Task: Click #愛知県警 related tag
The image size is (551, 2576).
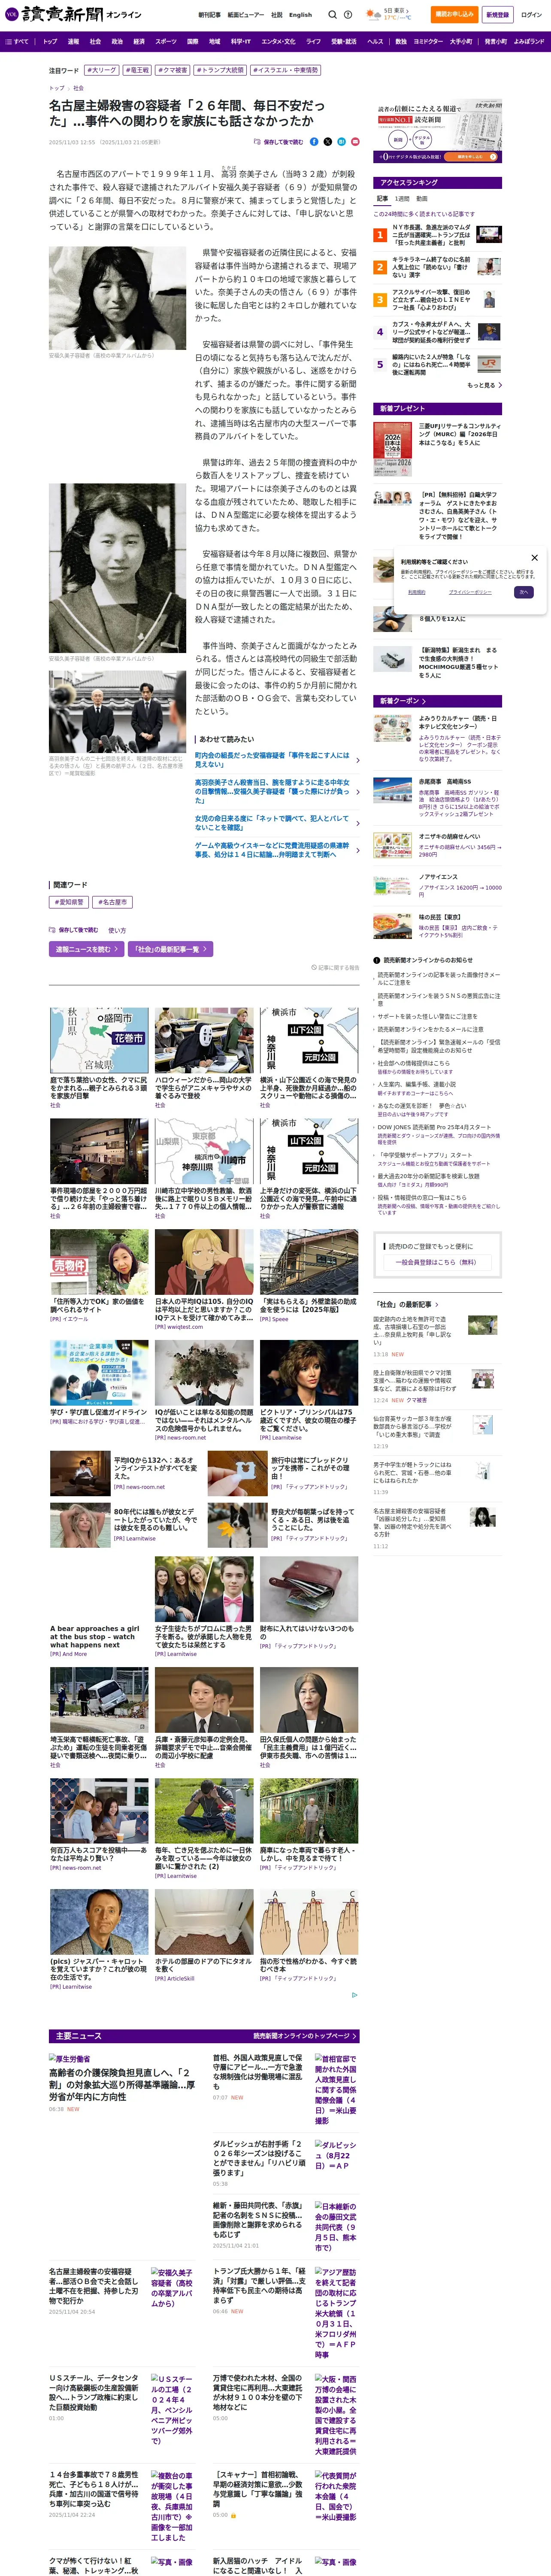Action: coord(70,902)
